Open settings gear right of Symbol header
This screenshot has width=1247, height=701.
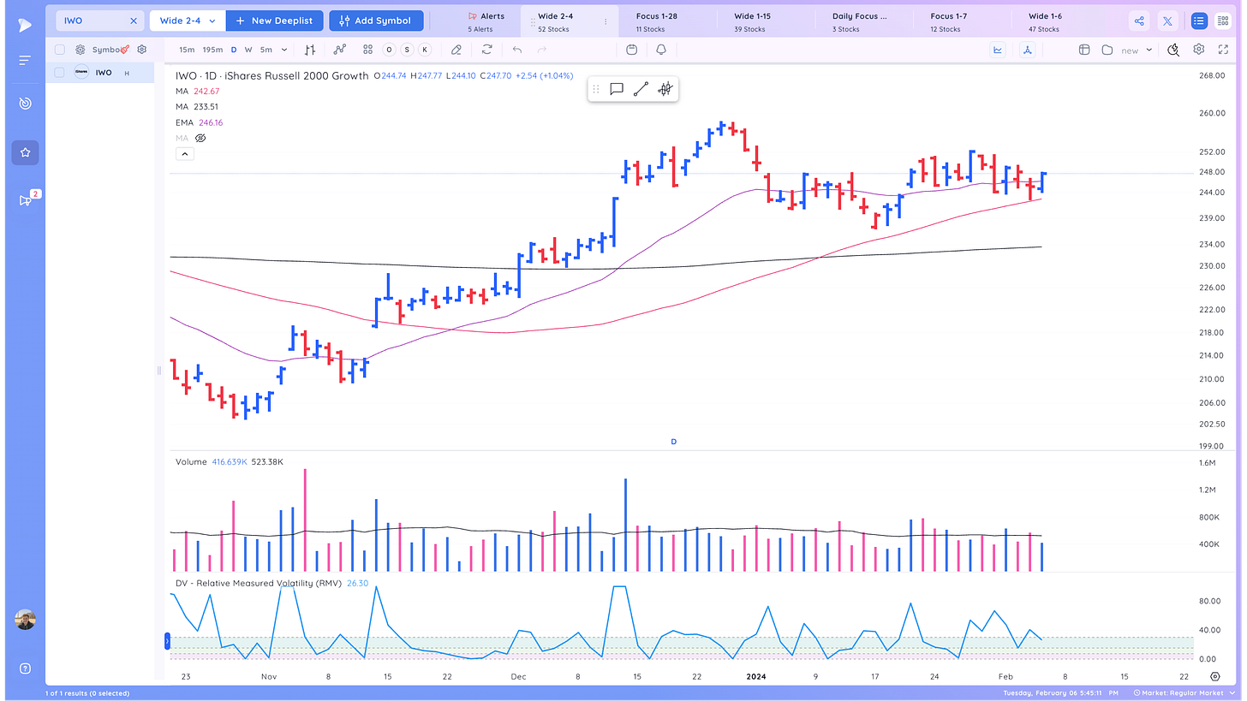142,50
